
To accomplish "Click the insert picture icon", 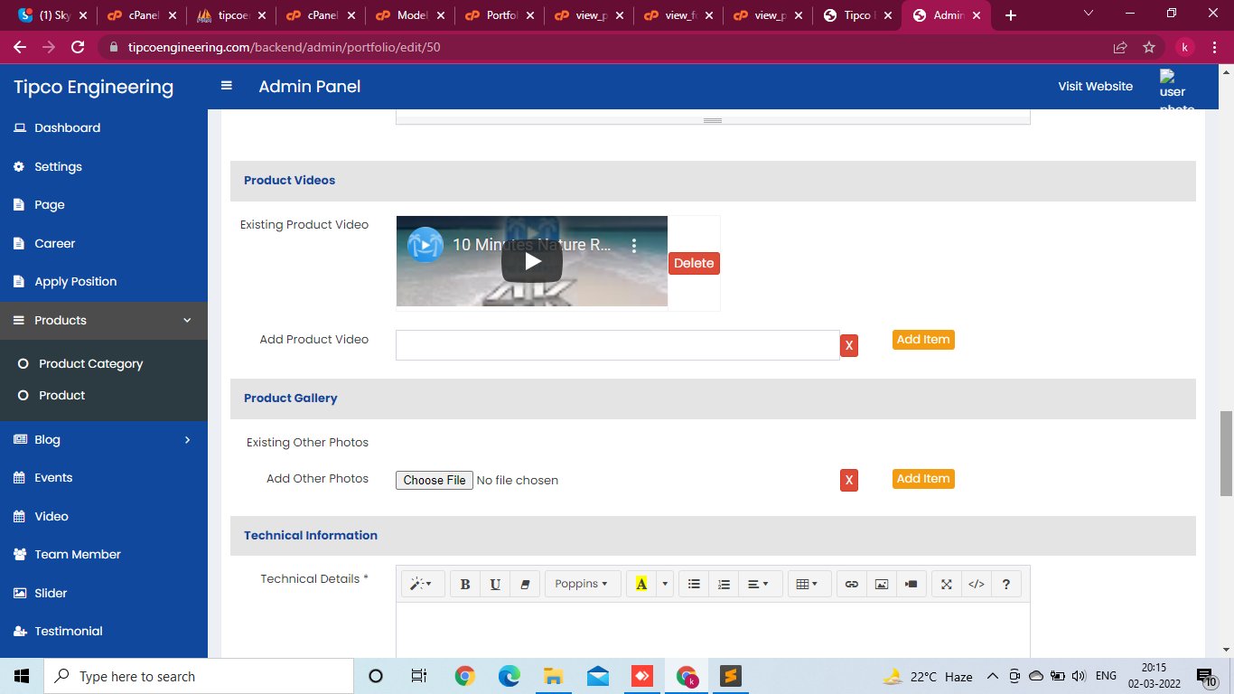I will click(x=881, y=585).
